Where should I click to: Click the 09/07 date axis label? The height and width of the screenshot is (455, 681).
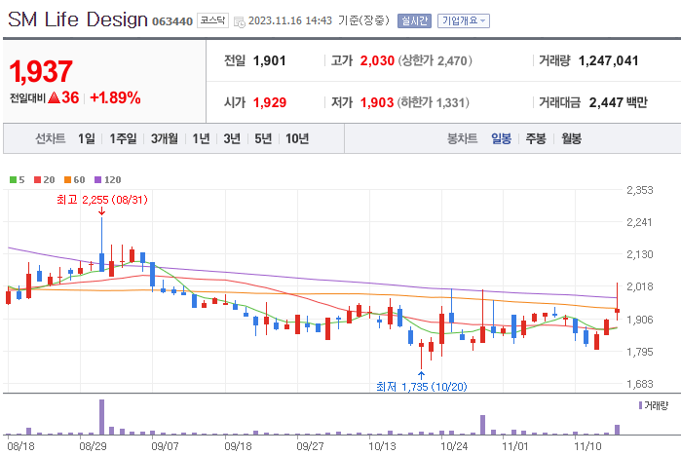tap(165, 446)
